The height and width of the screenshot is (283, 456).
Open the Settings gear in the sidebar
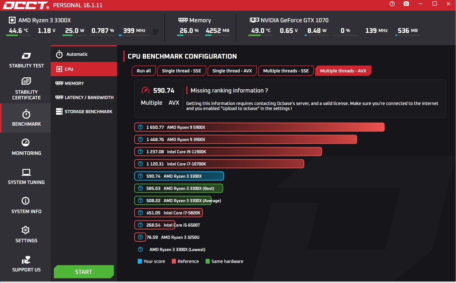pos(26,234)
